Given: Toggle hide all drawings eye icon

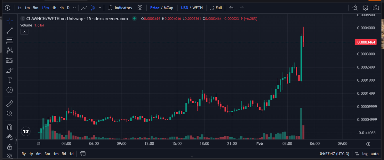Looking at the screenshot, I should [10, 156].
